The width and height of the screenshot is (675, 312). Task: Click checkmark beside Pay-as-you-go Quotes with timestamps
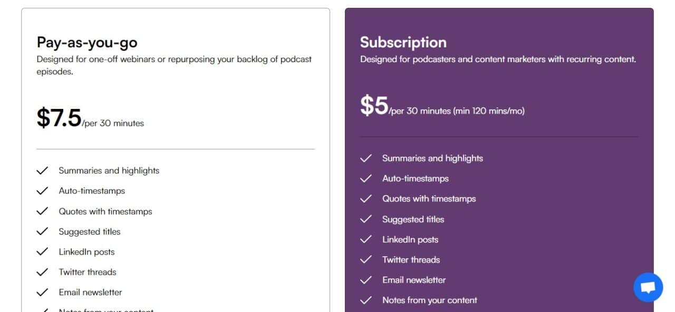coord(42,212)
